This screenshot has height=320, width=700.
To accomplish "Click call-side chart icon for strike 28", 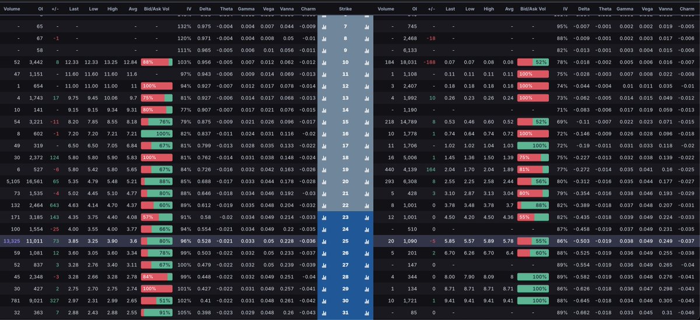I will coord(323,276).
